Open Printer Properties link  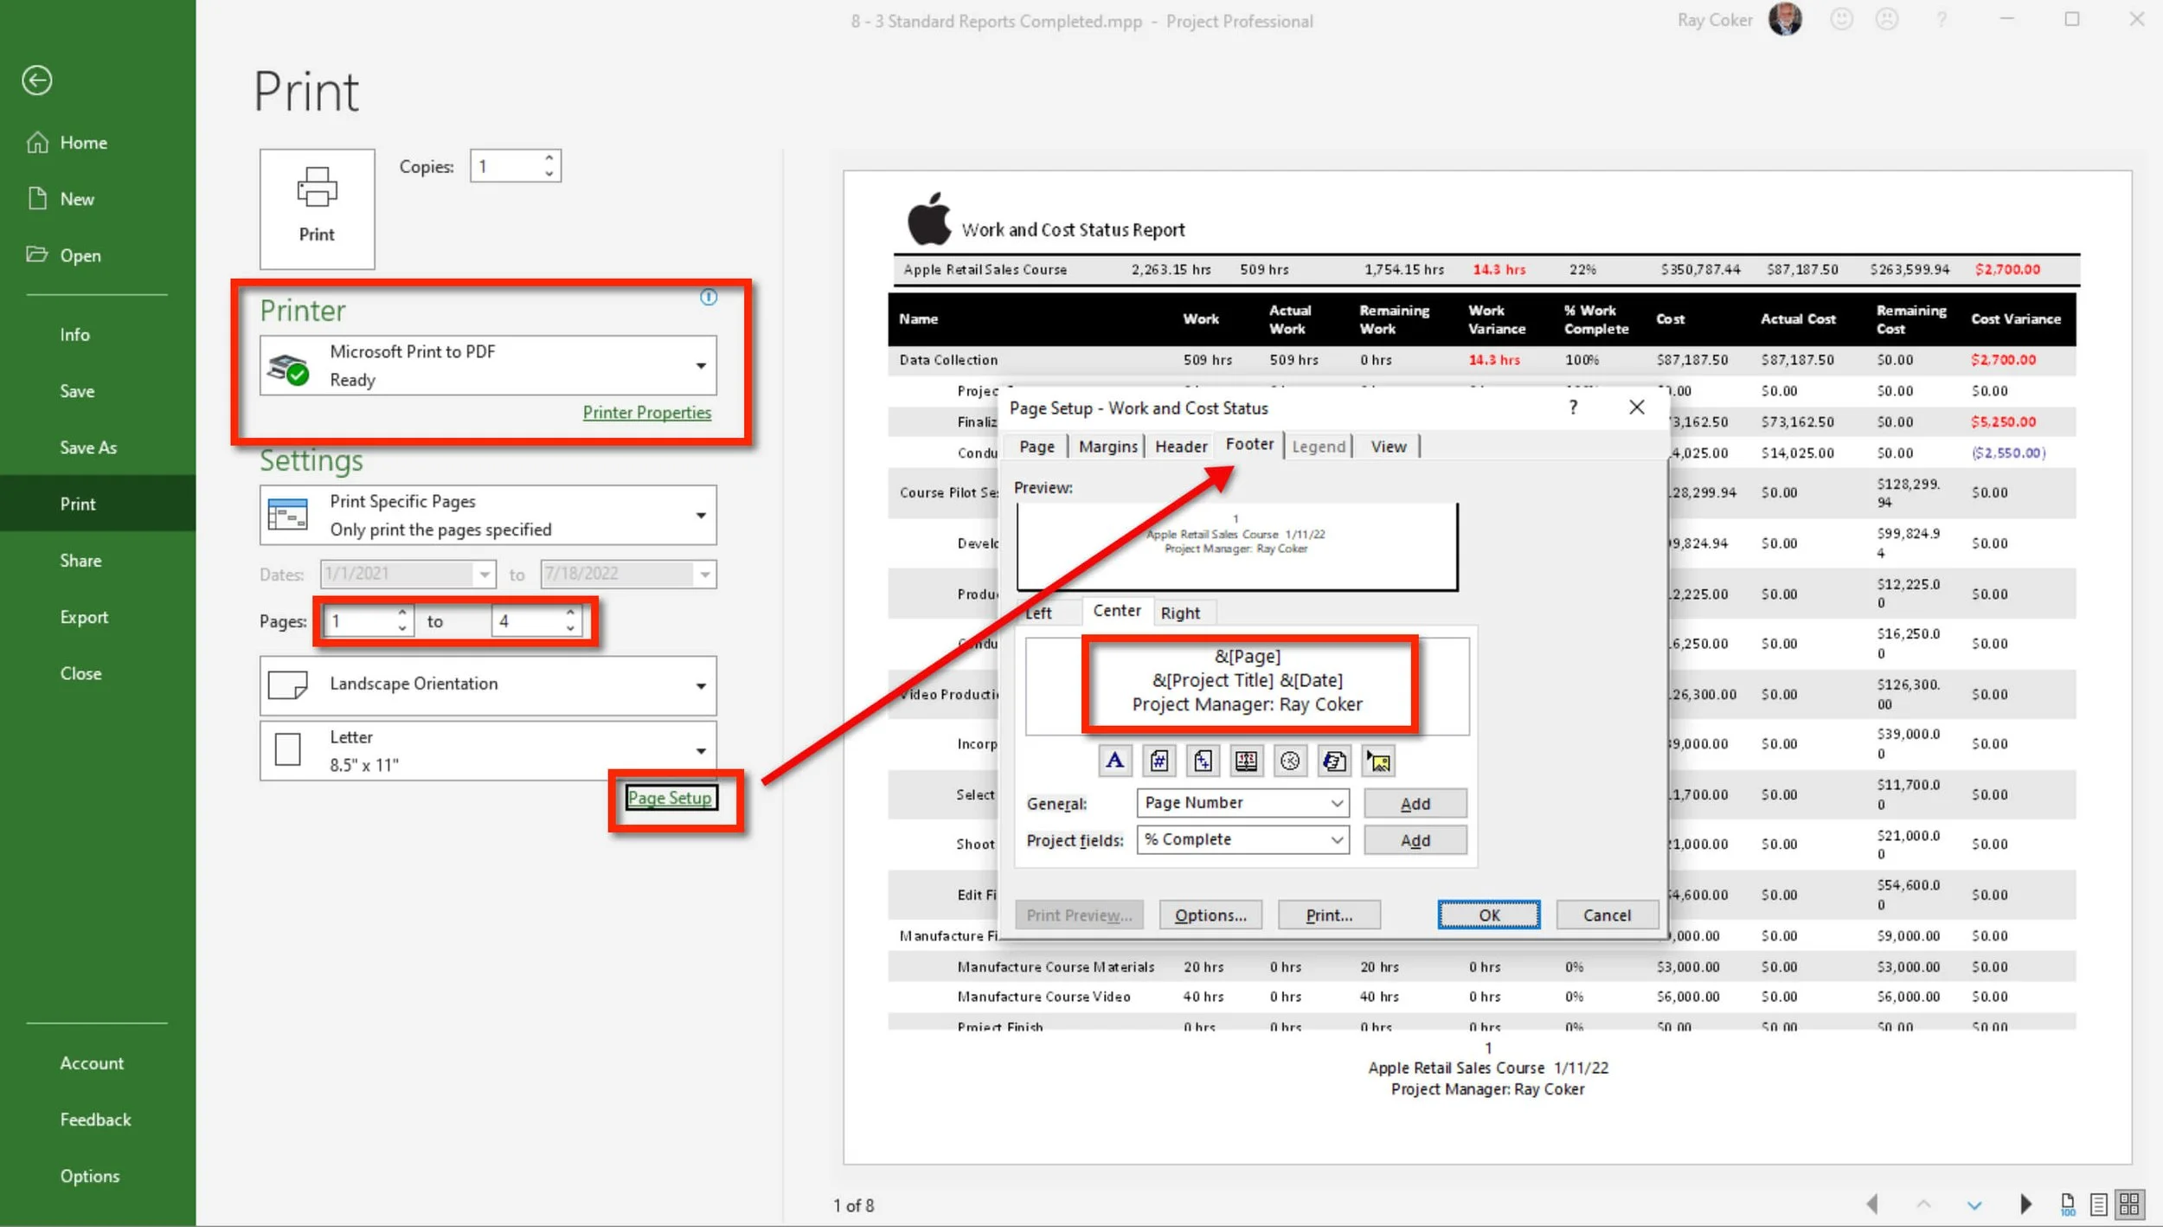coord(647,413)
